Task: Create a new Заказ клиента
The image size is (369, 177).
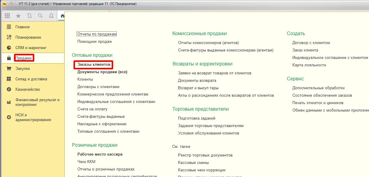Action: coord(305,50)
